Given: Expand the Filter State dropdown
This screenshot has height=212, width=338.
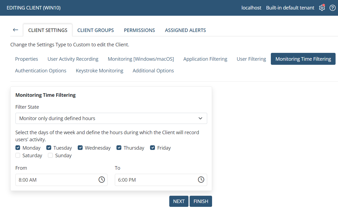Looking at the screenshot, I should coord(111,118).
